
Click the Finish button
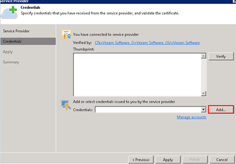(x=195, y=160)
